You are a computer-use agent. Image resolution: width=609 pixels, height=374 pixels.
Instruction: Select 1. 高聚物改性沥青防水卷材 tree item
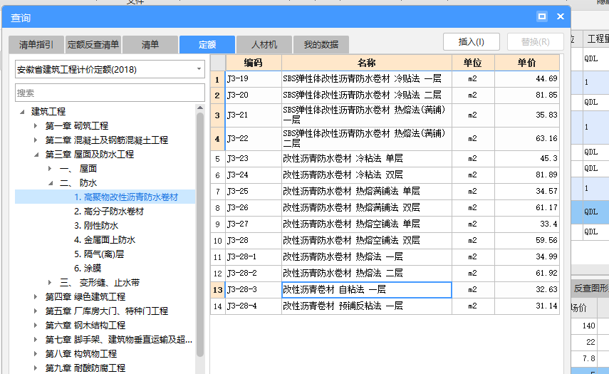click(126, 197)
